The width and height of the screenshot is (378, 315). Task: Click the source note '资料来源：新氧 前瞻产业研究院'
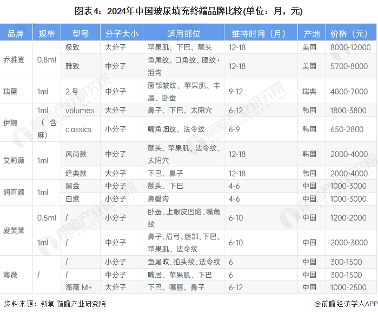(55, 304)
